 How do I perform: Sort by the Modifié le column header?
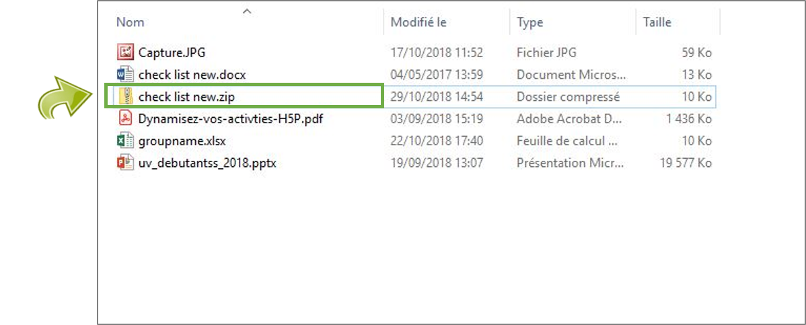(418, 23)
